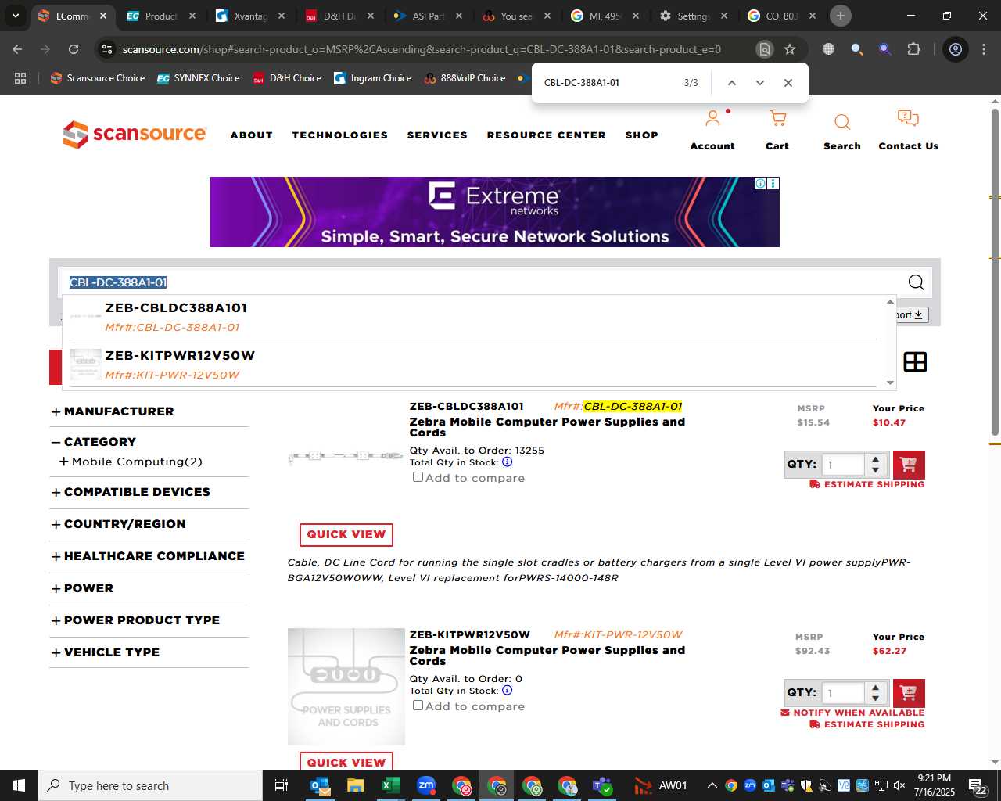Open a new browser tab
Viewport: 1001px width, 801px height.
(x=841, y=16)
